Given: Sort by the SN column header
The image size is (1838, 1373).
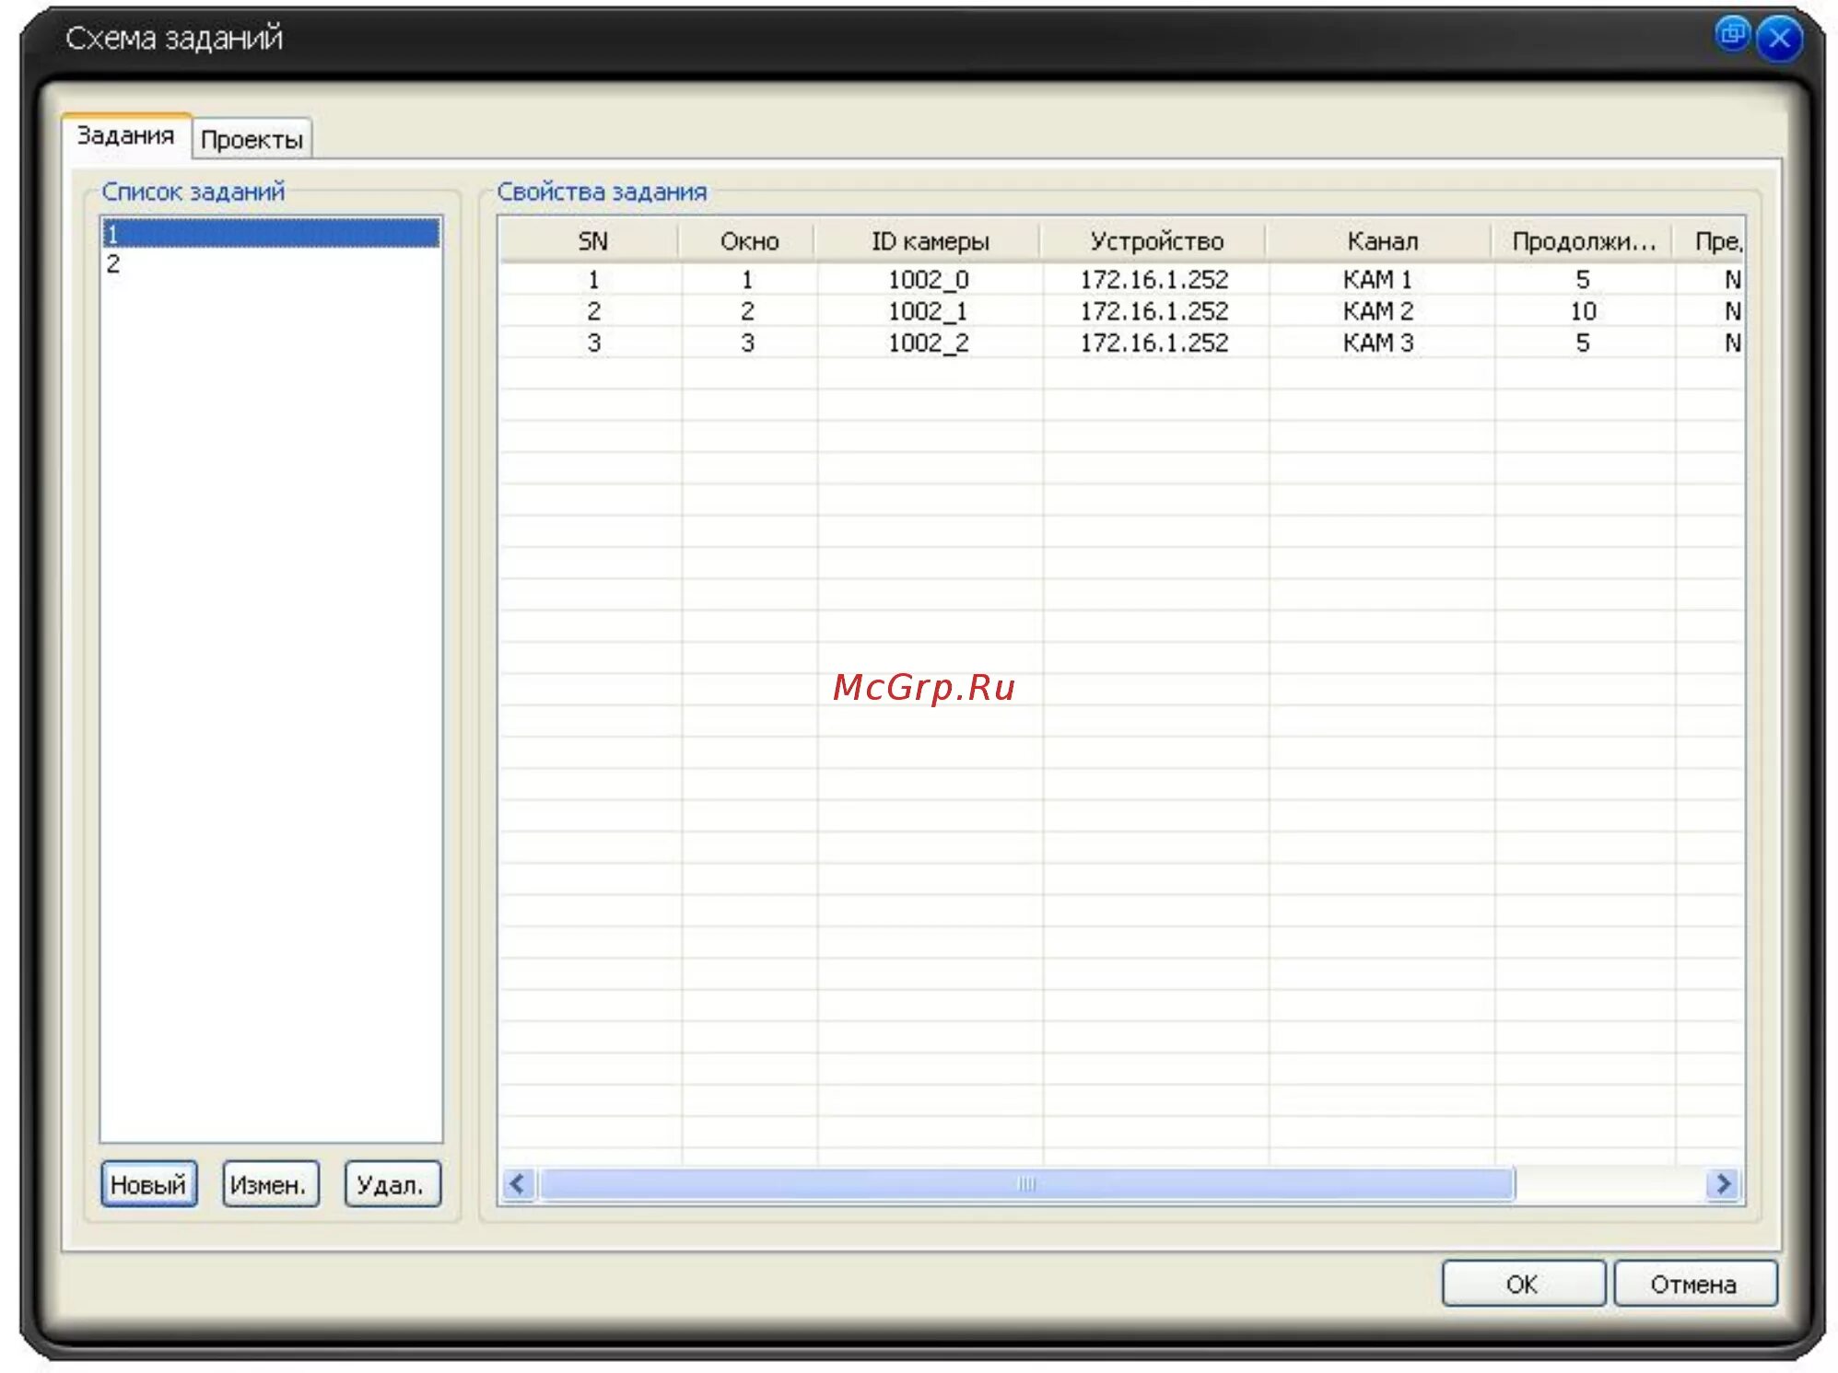Looking at the screenshot, I should pos(591,241).
